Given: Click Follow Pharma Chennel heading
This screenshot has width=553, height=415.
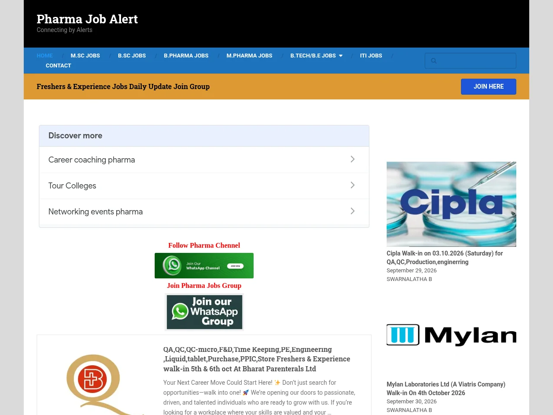Looking at the screenshot, I should point(204,246).
